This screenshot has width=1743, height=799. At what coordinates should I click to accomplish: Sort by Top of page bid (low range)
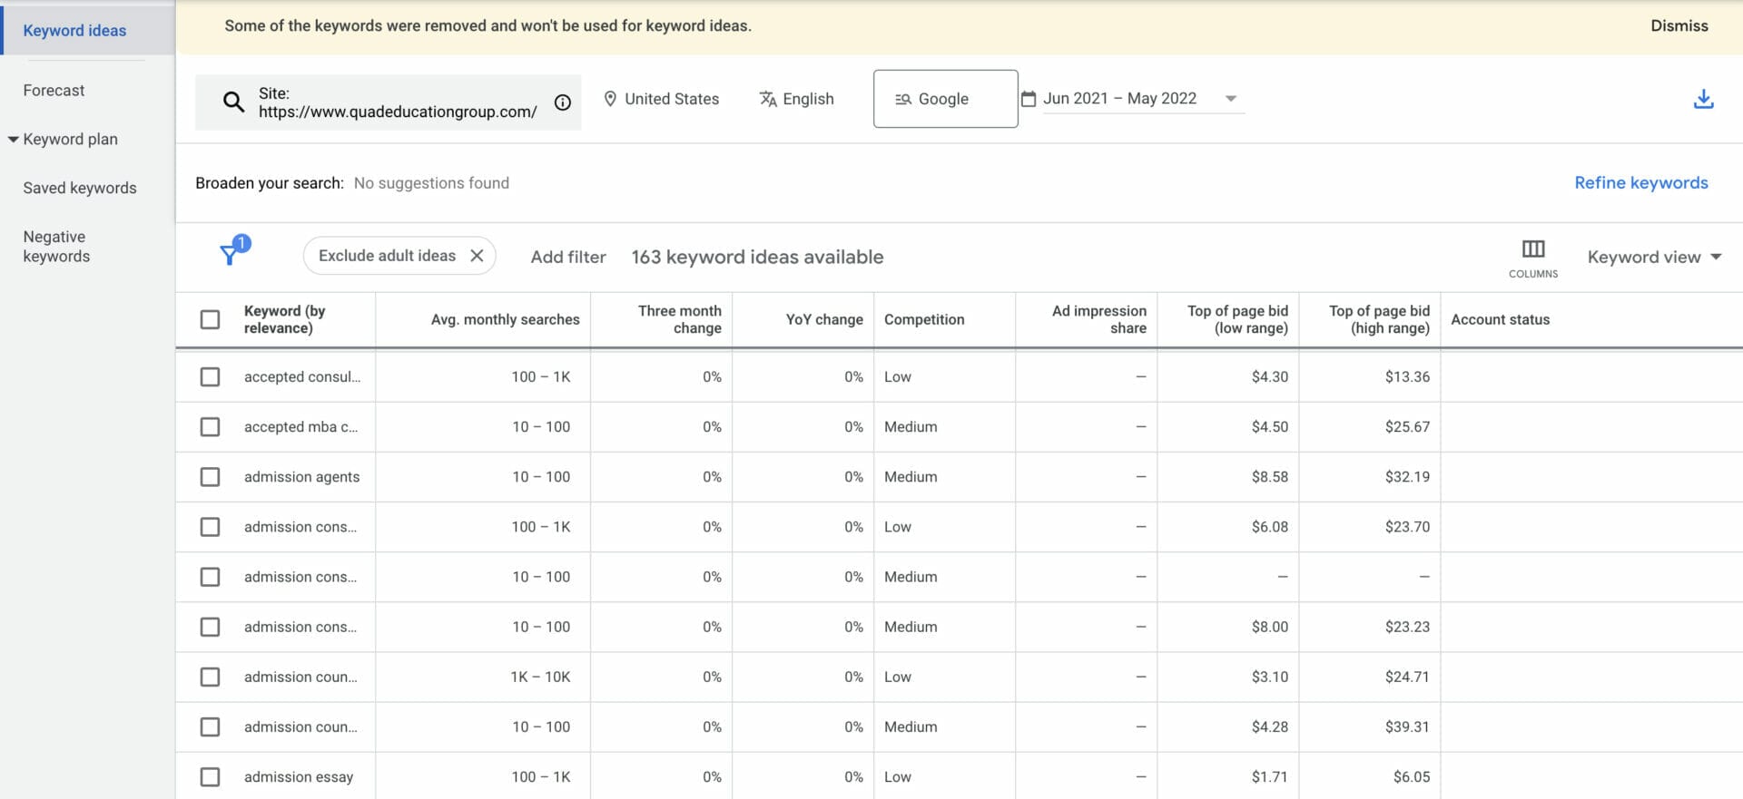point(1237,319)
